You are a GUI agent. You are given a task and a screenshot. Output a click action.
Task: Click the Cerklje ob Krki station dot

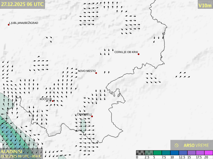138,54
